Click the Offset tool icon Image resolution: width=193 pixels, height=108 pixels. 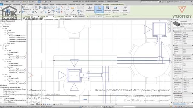(45, 7)
